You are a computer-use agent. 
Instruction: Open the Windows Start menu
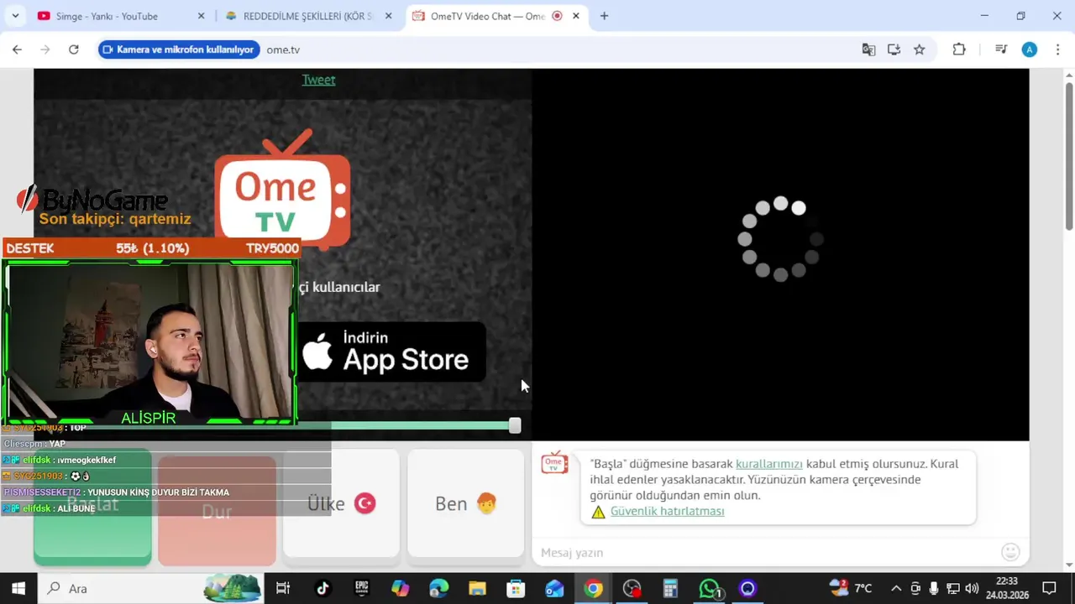point(18,588)
